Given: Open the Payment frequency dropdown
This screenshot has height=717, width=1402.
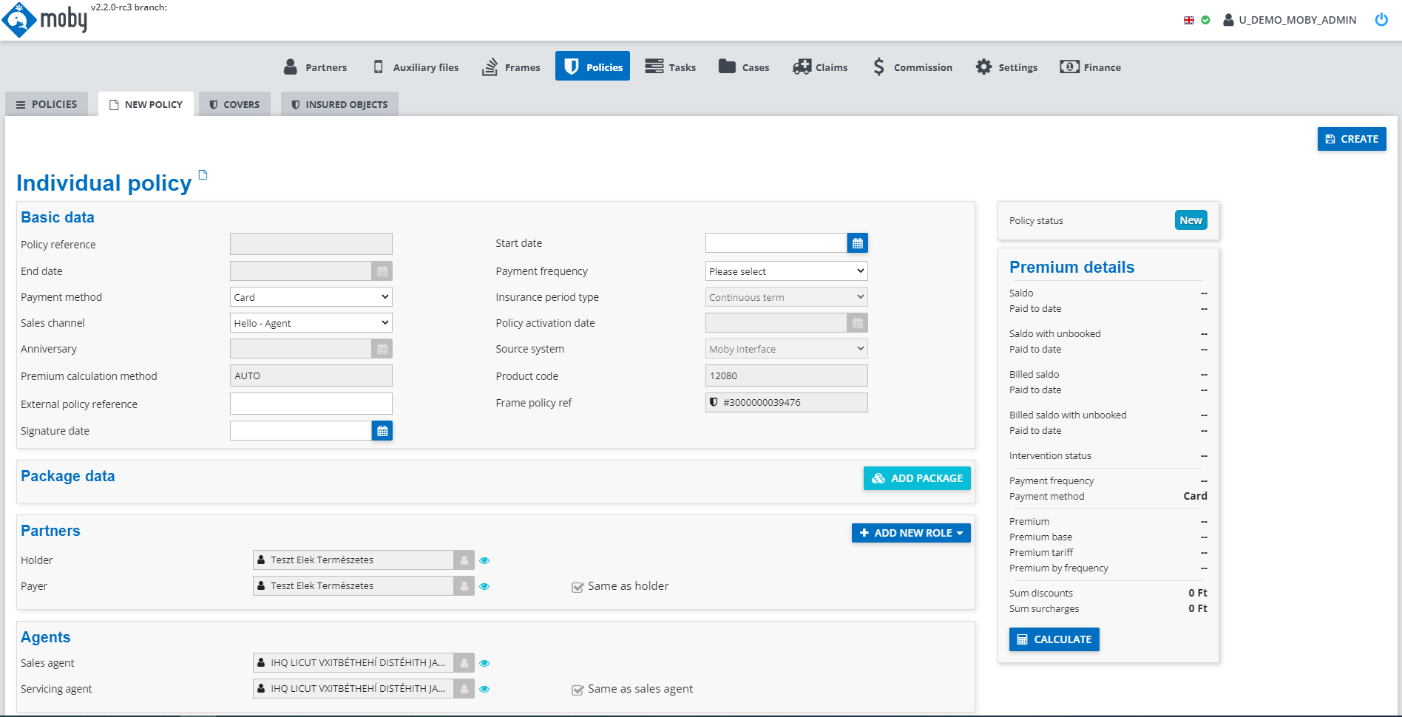Looking at the screenshot, I should (x=786, y=271).
